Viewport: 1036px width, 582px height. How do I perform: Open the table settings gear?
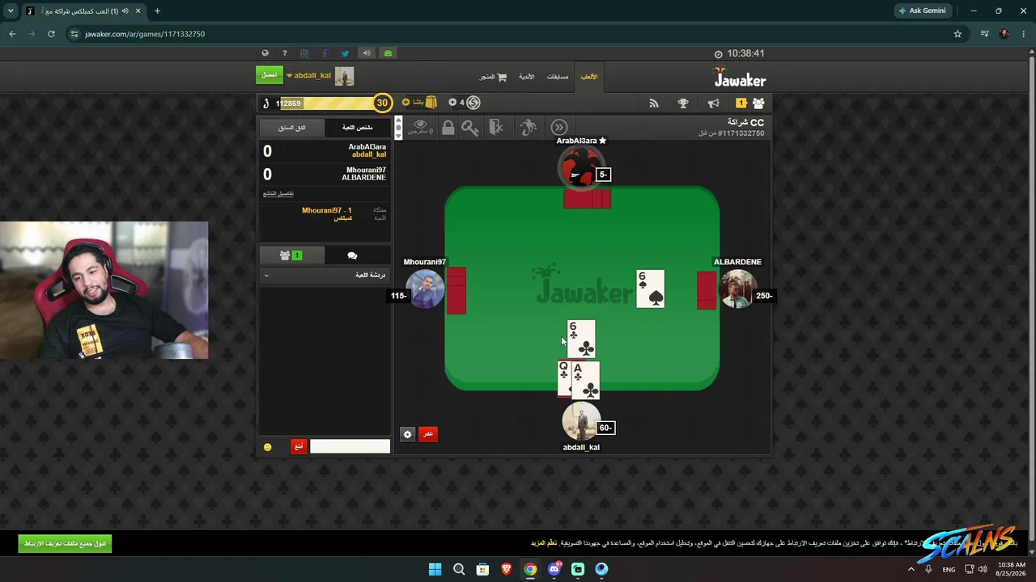pos(408,434)
